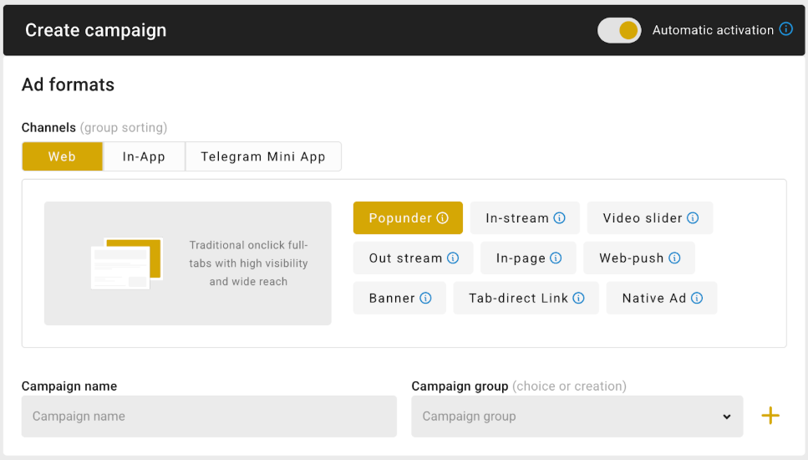The height and width of the screenshot is (460, 808).
Task: Add new campaign group with plus icon
Action: (770, 416)
